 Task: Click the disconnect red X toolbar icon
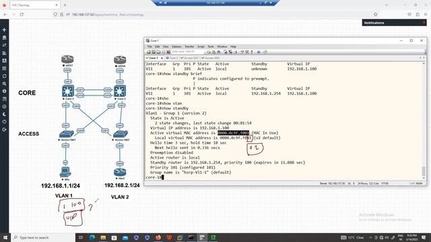click(168, 52)
